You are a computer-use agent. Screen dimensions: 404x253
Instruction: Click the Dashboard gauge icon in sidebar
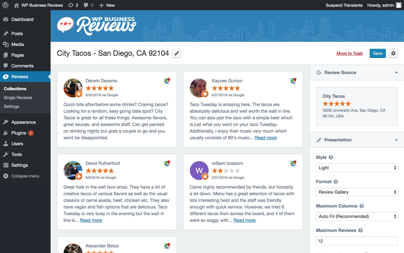(x=6, y=19)
